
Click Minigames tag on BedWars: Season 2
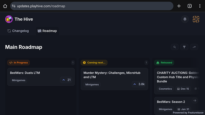coord(165,109)
